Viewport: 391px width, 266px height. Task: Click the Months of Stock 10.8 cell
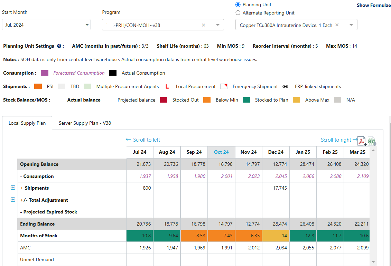[140, 236]
